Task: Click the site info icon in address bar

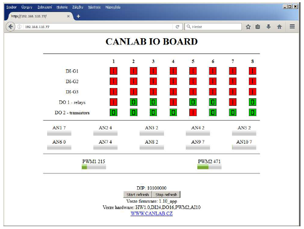Action: pos(20,27)
